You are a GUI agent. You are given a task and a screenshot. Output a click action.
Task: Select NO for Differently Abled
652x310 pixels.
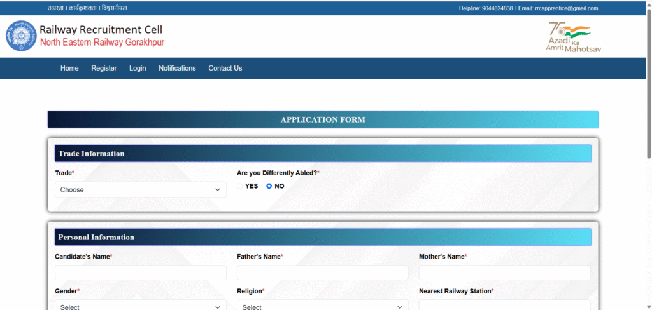[269, 186]
